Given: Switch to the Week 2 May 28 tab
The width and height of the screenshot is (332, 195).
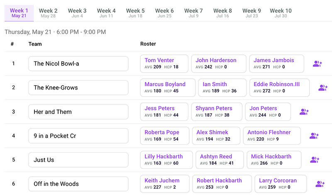Looking at the screenshot, I should tap(48, 13).
